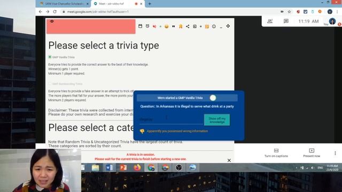Open Chrome menu three dots

point(337,12)
